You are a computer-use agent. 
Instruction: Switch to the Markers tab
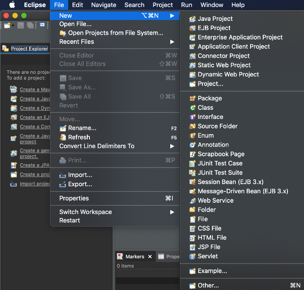pos(135,257)
